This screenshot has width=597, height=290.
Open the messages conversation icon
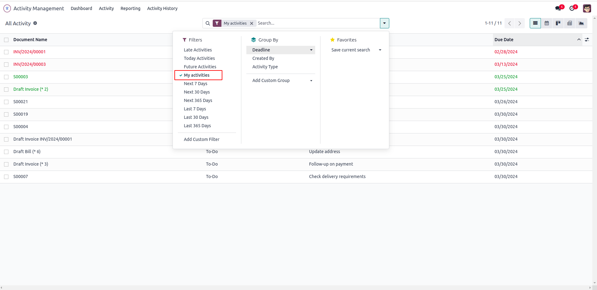(558, 8)
